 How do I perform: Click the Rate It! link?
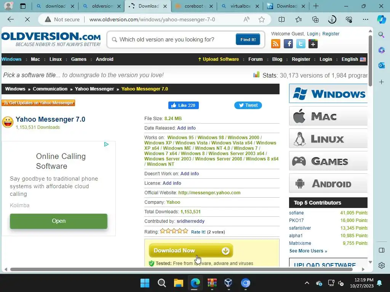point(198,232)
